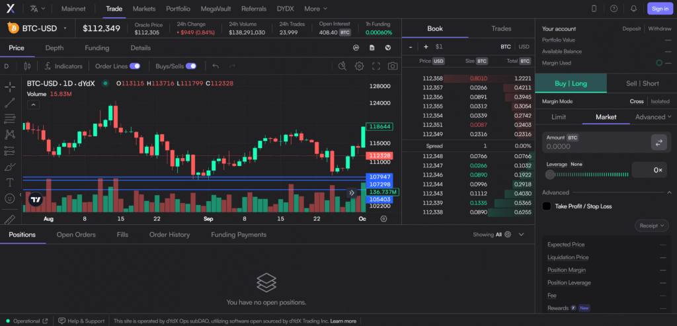Image resolution: width=677 pixels, height=326 pixels.
Task: Swap amount denomination with arrows button
Action: tap(658, 142)
